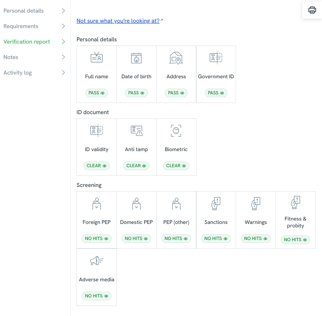Click the Adverse media megaphone icon
This screenshot has width=322, height=316.
(x=97, y=261)
